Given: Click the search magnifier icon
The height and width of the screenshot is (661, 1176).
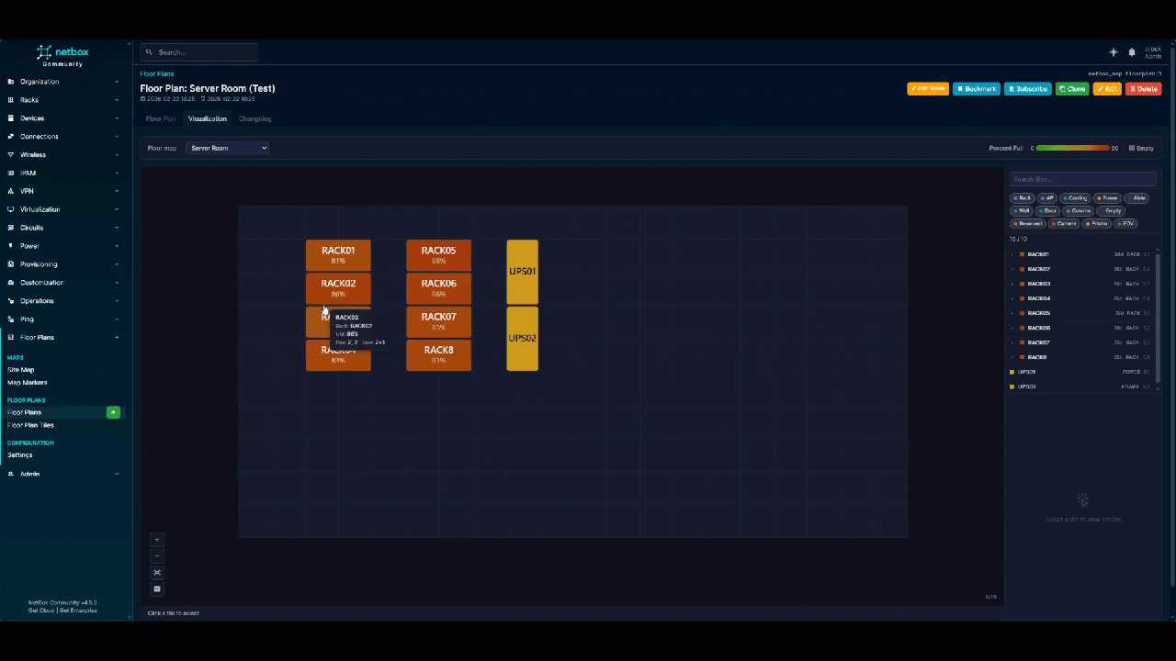Looking at the screenshot, I should [150, 52].
